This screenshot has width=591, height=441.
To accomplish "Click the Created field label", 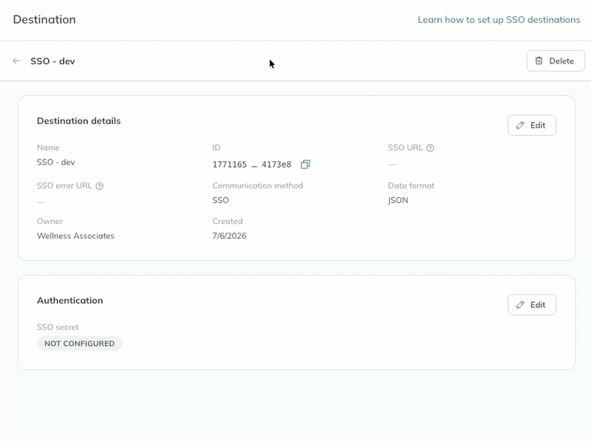I will (228, 222).
